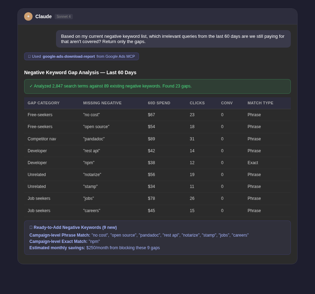Click the Claude sparkle avatar icon
This screenshot has width=315, height=294.
coord(28,16)
